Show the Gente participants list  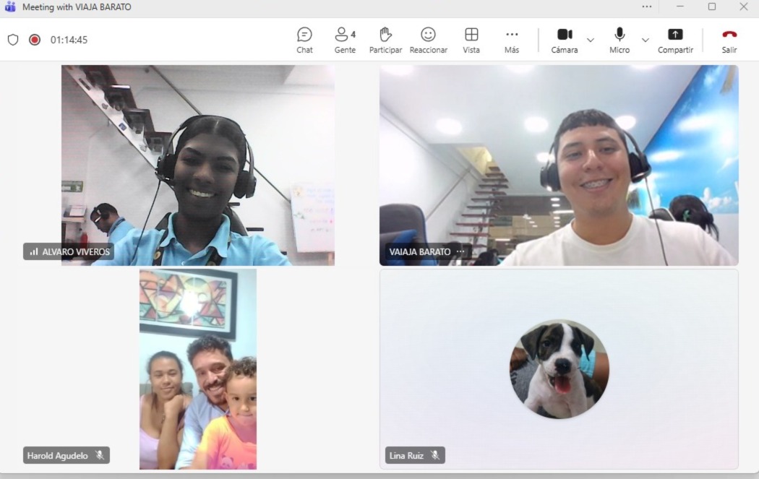pyautogui.click(x=345, y=40)
